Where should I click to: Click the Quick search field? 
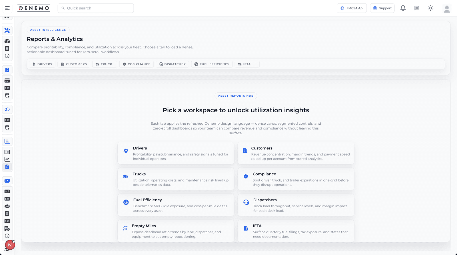tap(96, 8)
